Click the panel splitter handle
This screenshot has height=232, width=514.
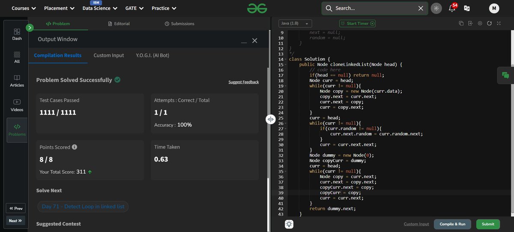[270, 120]
